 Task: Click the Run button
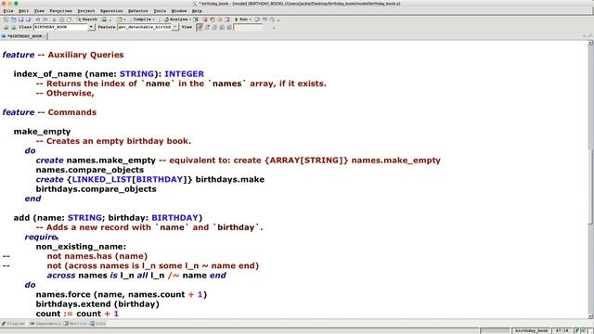coord(241,19)
